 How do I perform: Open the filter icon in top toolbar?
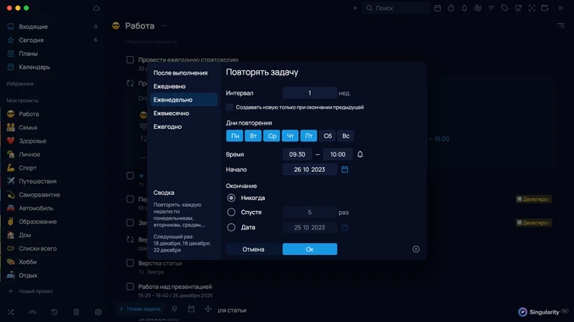pos(492,8)
